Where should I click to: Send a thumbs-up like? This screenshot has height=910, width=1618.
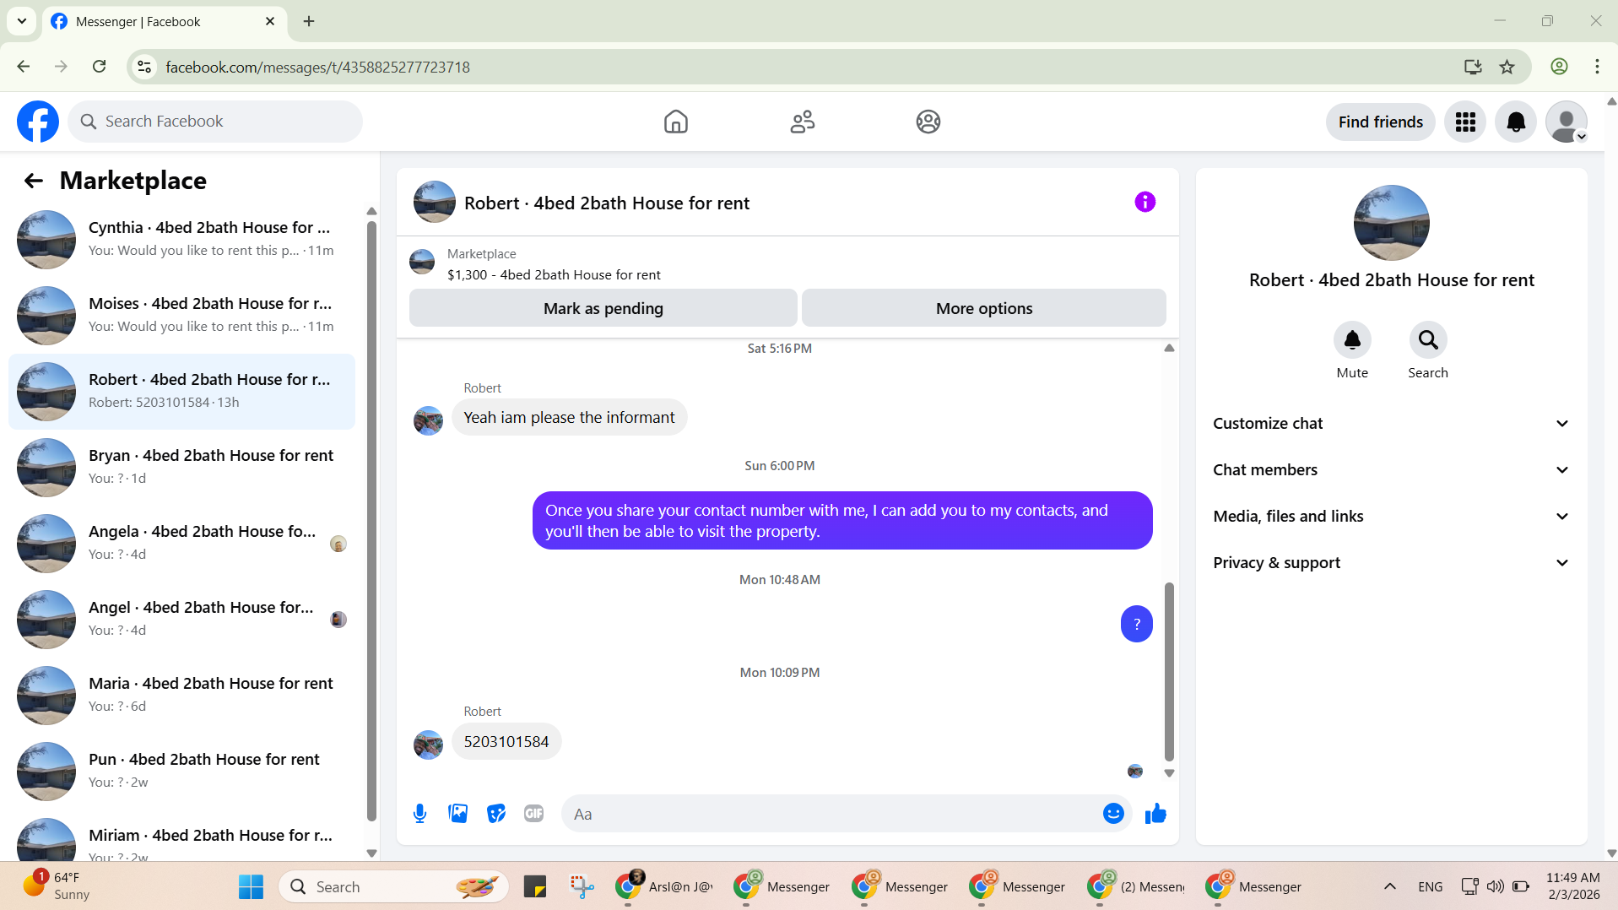click(x=1155, y=813)
